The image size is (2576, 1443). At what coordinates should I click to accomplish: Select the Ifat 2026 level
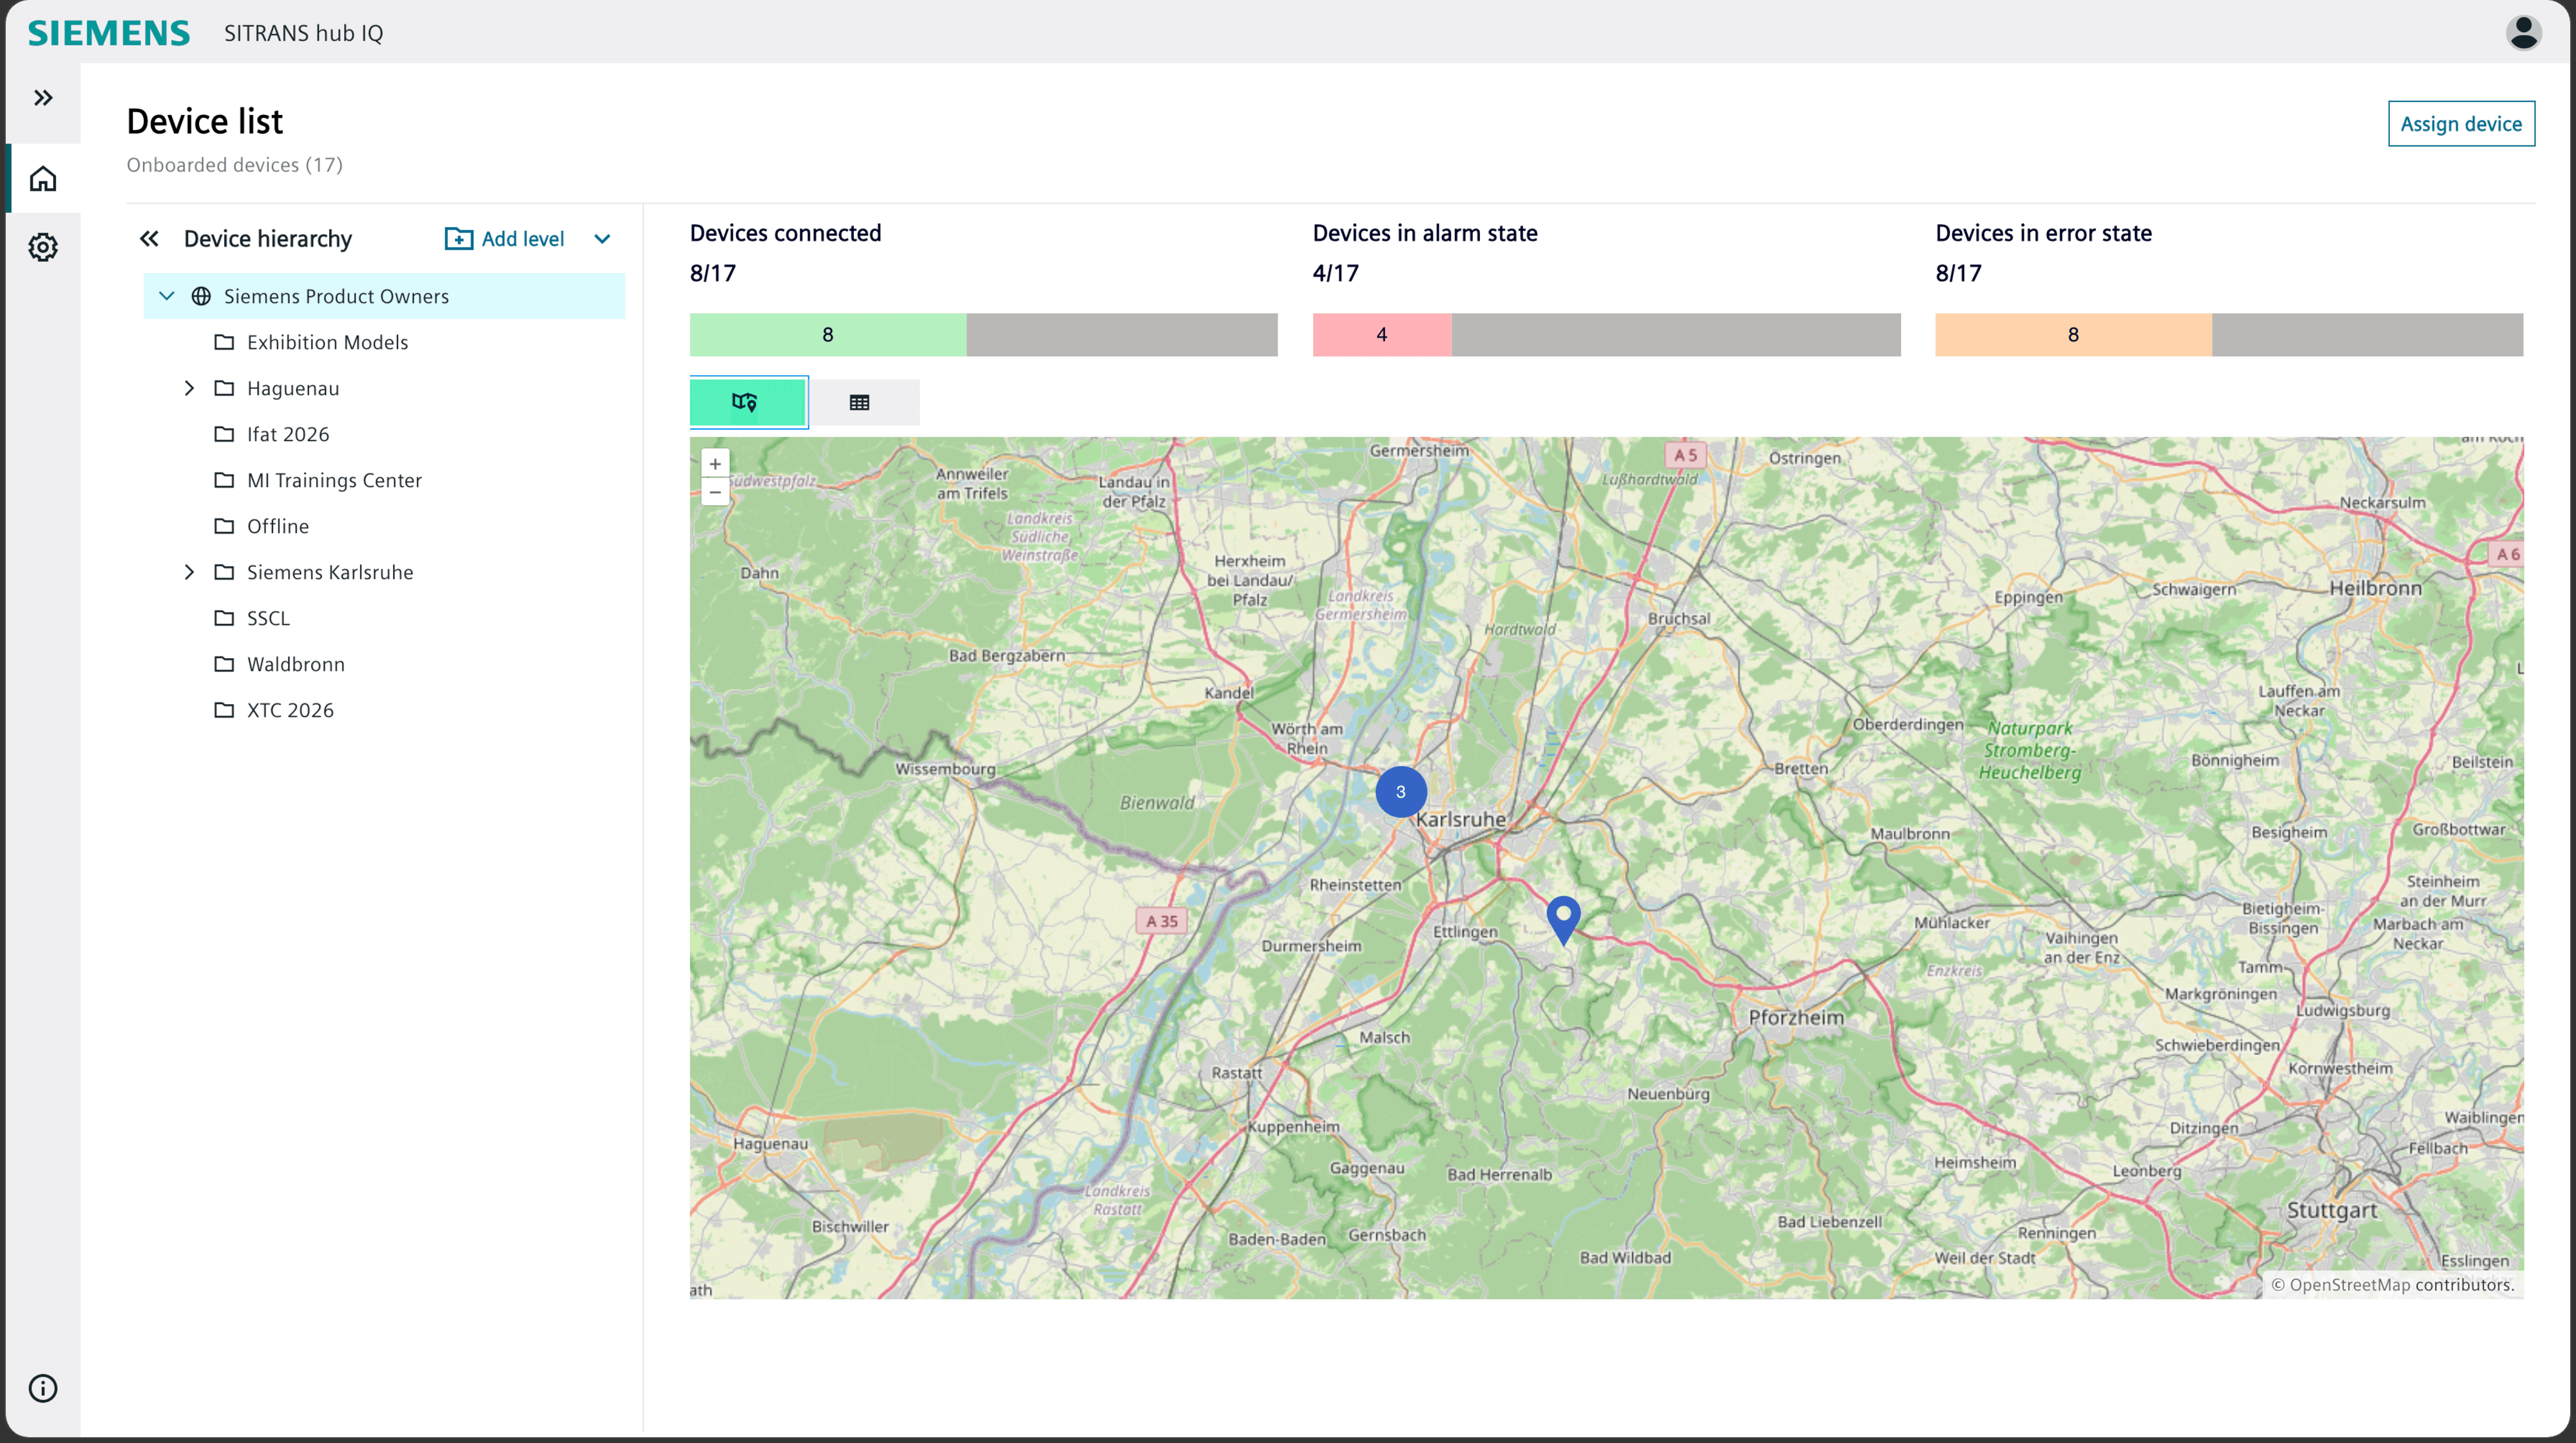[288, 434]
